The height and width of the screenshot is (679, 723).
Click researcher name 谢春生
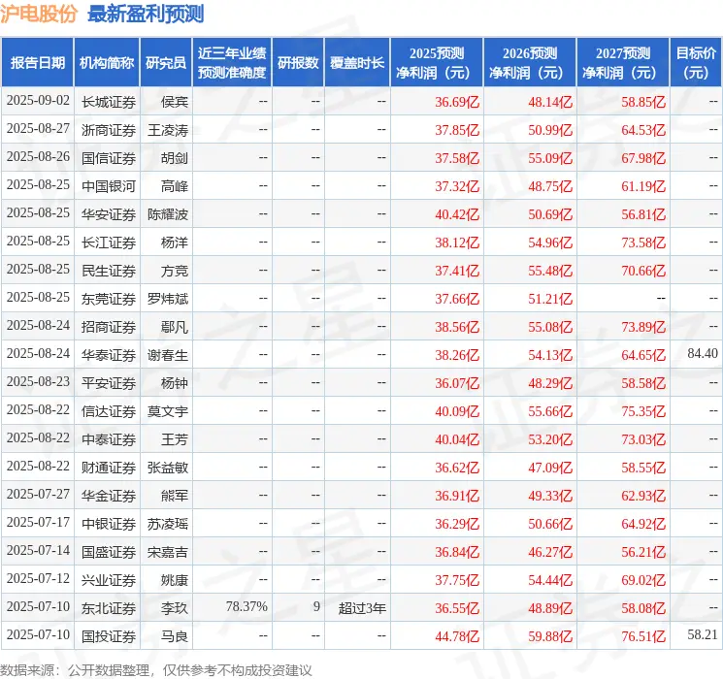point(168,355)
